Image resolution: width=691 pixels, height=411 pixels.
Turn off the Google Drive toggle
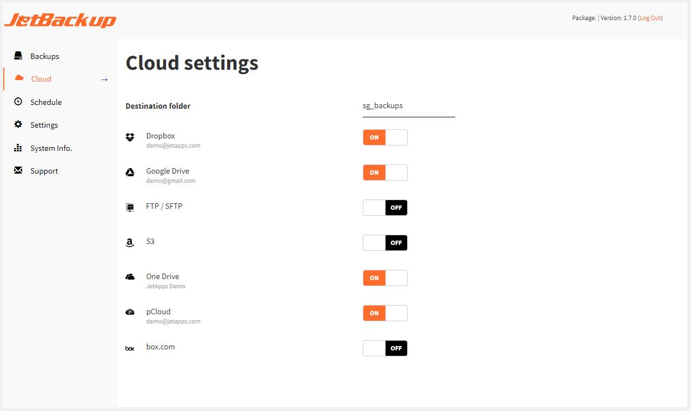(385, 173)
